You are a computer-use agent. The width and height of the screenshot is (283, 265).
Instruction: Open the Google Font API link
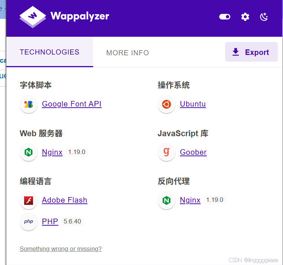72,104
